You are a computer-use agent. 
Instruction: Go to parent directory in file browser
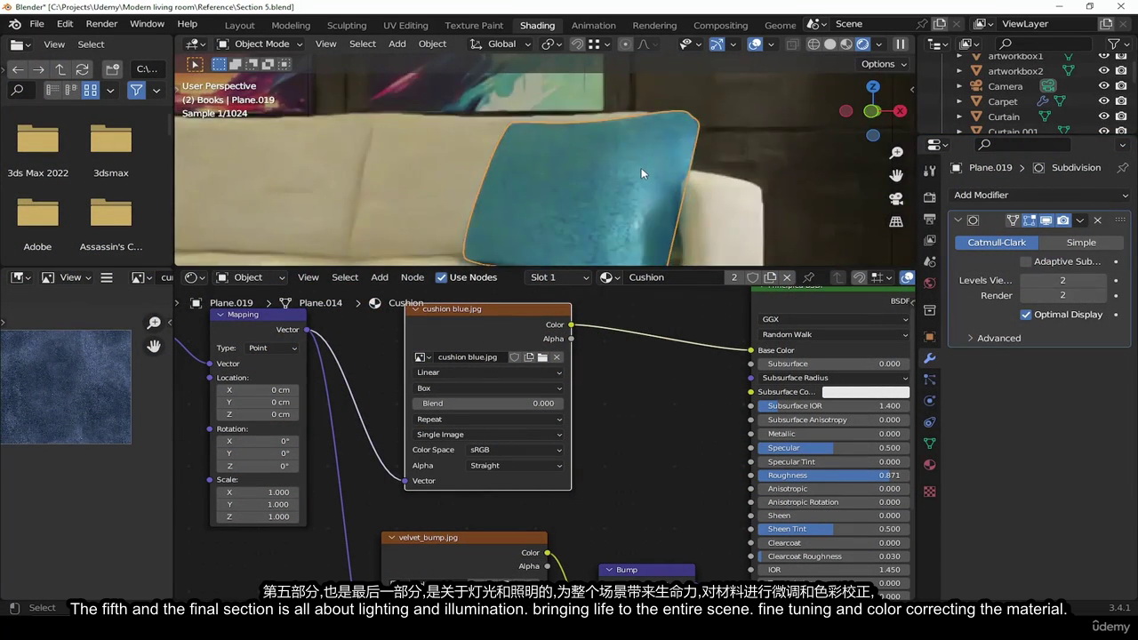(x=60, y=68)
